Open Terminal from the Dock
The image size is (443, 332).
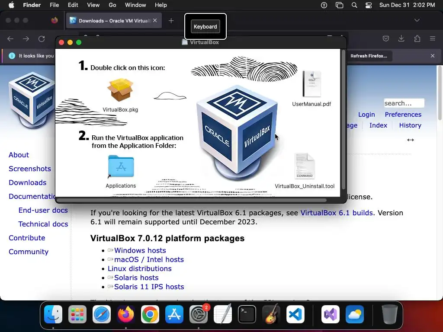click(247, 314)
